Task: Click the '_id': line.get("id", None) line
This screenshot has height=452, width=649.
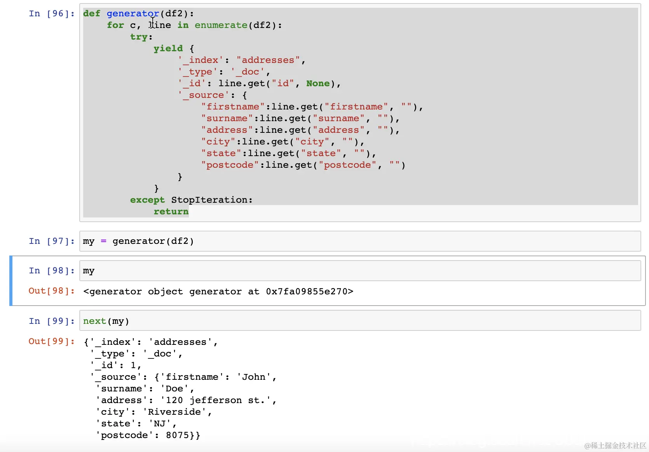Action: [x=259, y=83]
